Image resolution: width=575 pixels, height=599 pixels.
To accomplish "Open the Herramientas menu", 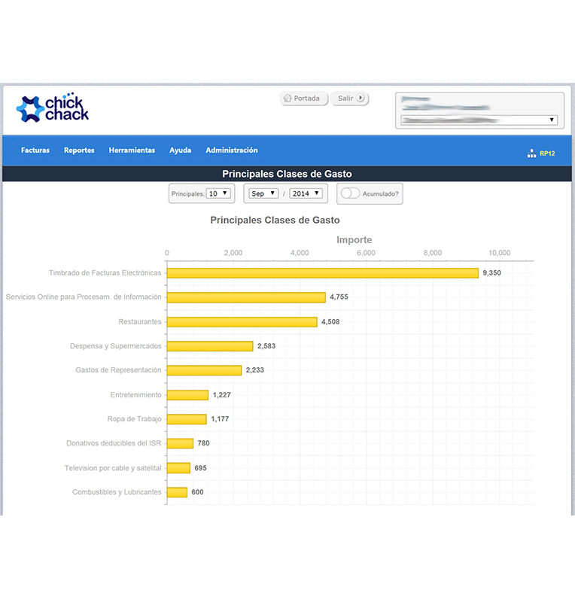I will pyautogui.click(x=132, y=151).
